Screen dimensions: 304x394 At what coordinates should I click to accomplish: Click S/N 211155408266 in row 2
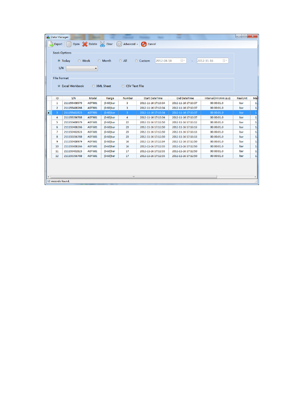pos(73,108)
